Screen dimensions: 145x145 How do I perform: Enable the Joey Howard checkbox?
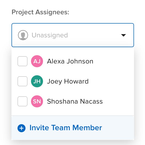[x=22, y=81]
